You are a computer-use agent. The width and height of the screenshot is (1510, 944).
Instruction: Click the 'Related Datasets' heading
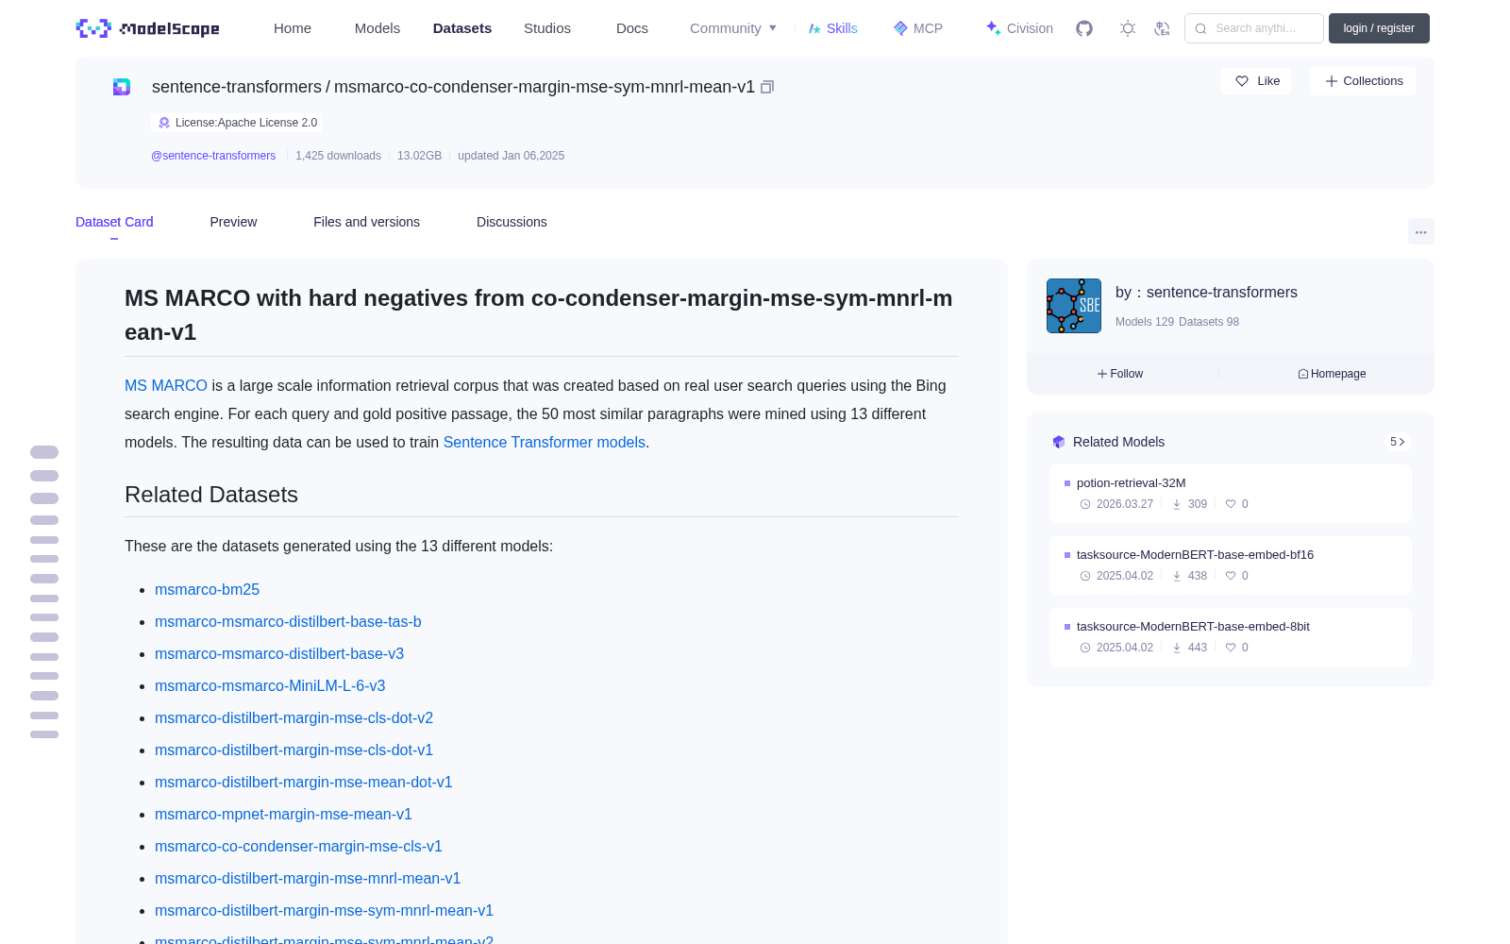(x=211, y=495)
